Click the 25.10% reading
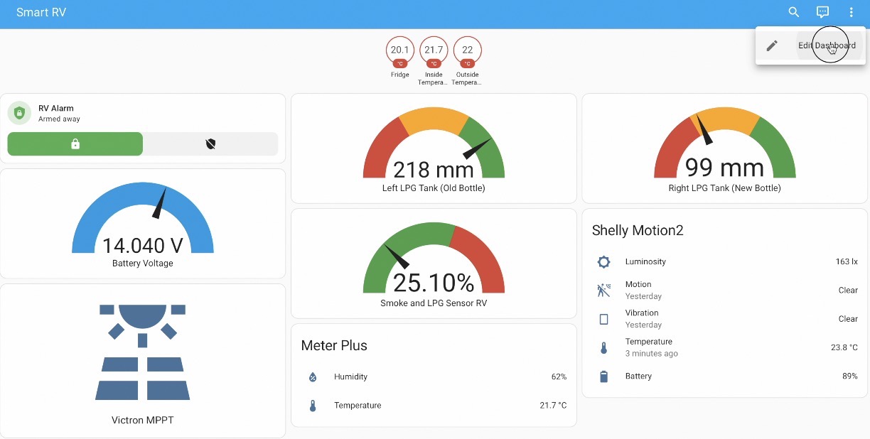Screen dimensions: 870x439 click(434, 283)
